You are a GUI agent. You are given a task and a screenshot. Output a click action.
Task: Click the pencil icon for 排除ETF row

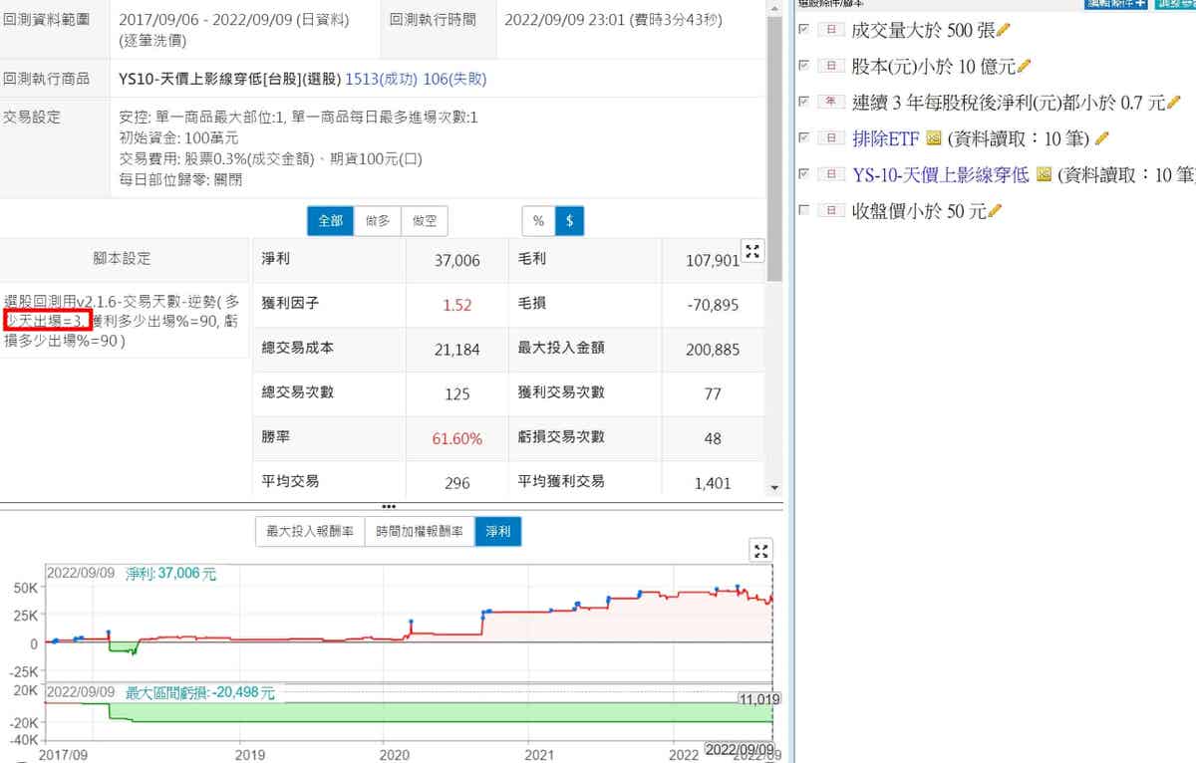[x=1101, y=138]
